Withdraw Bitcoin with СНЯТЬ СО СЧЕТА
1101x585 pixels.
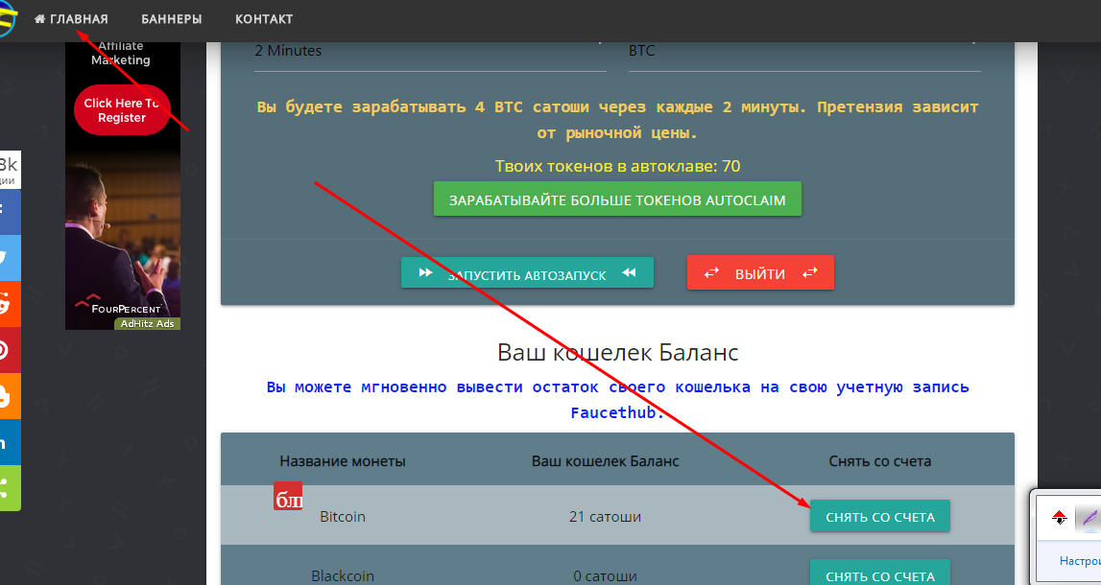[x=879, y=517]
